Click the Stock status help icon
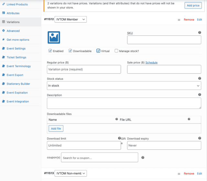Screen dimensions: 207x181 [x=200, y=79]
